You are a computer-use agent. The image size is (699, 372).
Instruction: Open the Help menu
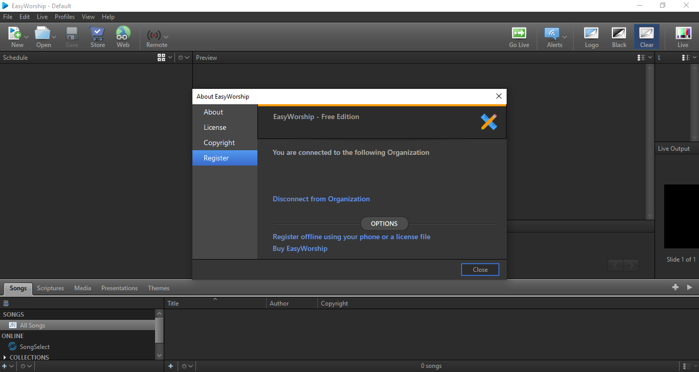tap(108, 17)
